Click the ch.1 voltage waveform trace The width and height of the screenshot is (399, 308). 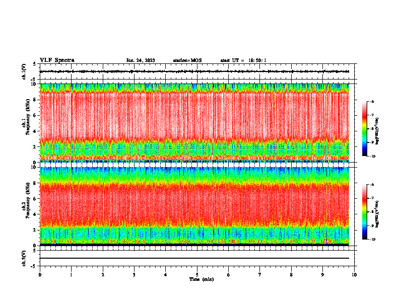click(x=194, y=71)
